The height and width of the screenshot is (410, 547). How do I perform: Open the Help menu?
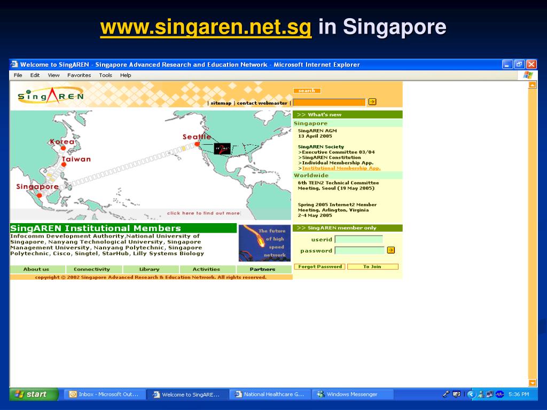126,75
